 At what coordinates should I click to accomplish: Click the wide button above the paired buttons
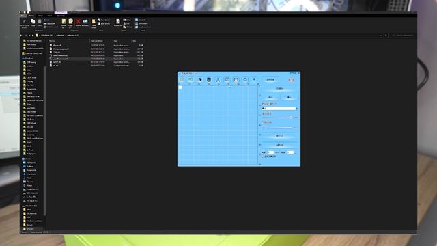(279, 88)
